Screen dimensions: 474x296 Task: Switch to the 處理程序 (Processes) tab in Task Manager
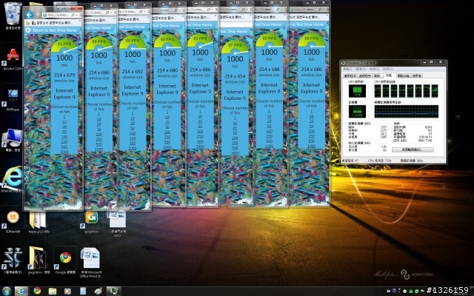pos(365,75)
